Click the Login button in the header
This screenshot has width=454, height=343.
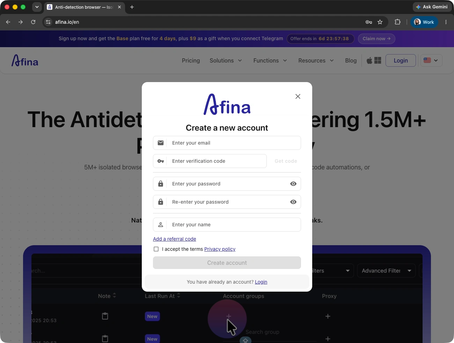pyautogui.click(x=401, y=60)
